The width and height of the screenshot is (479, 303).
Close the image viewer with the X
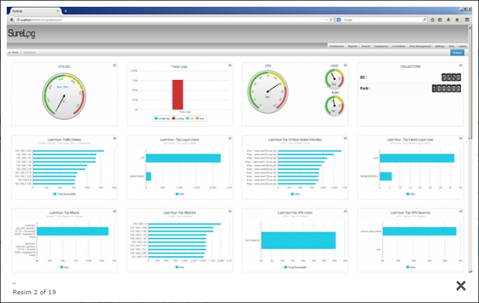pos(461,286)
